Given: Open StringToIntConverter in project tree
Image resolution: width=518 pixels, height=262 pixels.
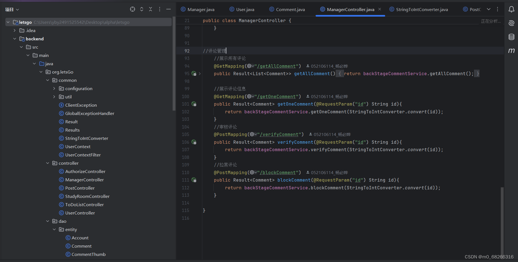Looking at the screenshot, I should 84,138.
